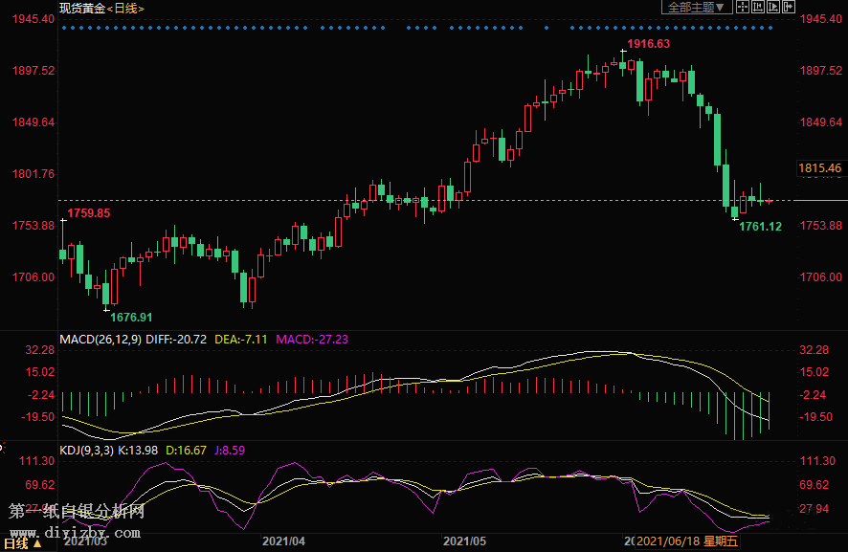
Task: Click the 现货黄金 chart title
Action: 80,8
